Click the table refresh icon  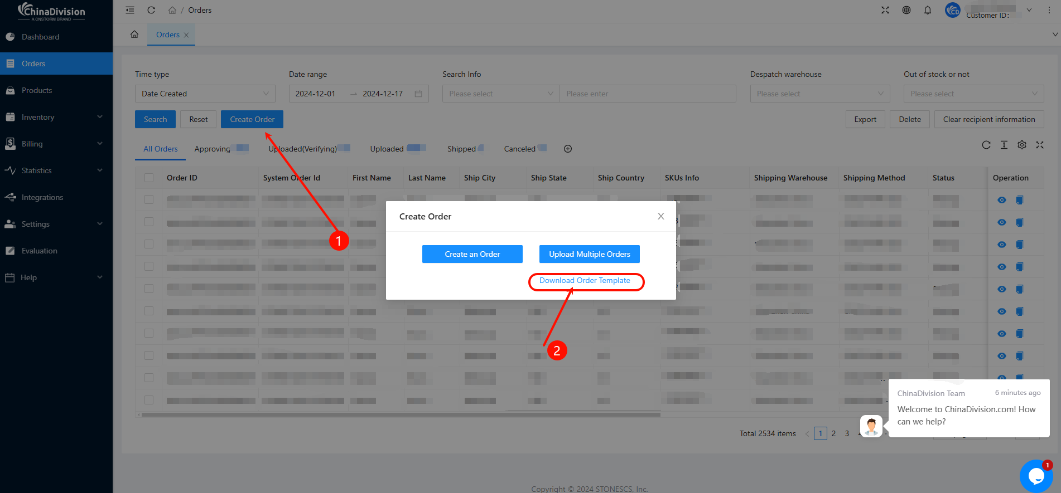(x=986, y=145)
